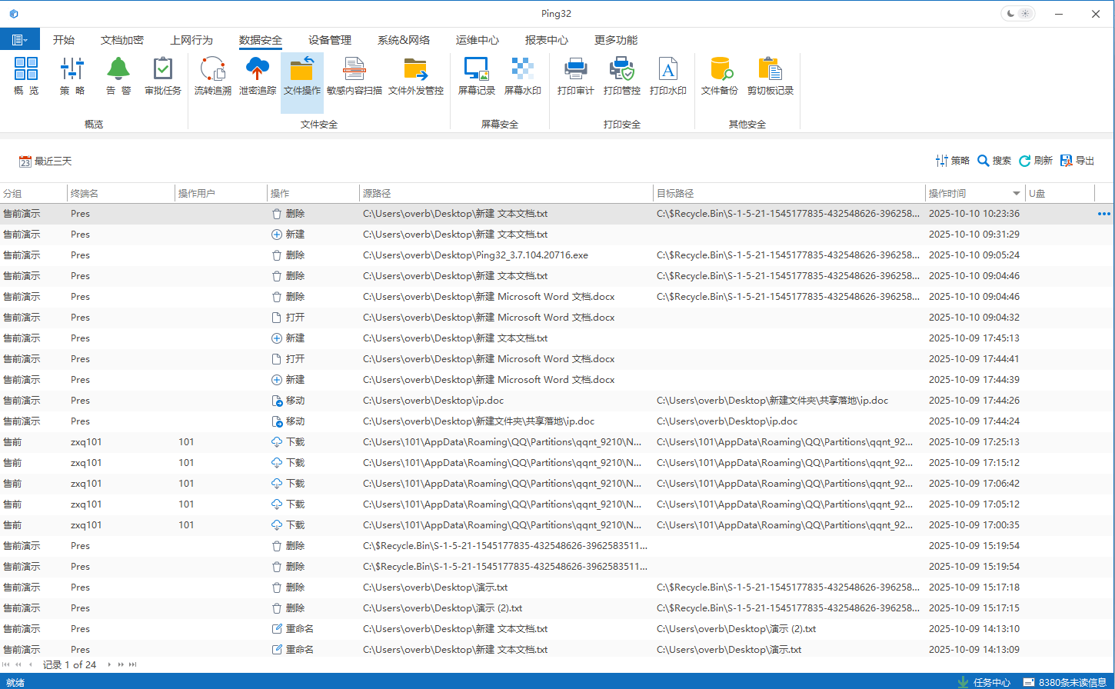1115x689 pixels.
Task: Open the 最近三天 date range picker
Action: click(45, 161)
